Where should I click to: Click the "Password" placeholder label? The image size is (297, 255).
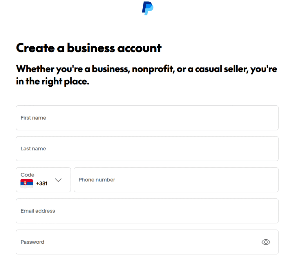[x=32, y=242]
